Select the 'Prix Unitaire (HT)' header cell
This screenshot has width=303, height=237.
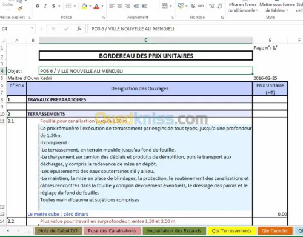pos(270,88)
